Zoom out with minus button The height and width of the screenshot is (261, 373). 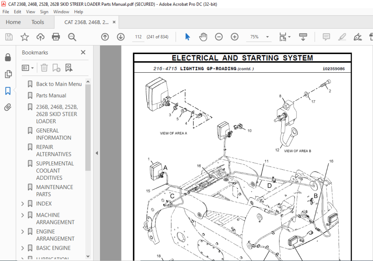(x=219, y=37)
